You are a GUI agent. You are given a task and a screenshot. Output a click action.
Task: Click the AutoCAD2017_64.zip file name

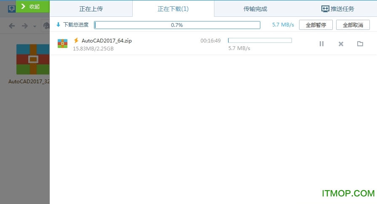pyautogui.click(x=107, y=40)
